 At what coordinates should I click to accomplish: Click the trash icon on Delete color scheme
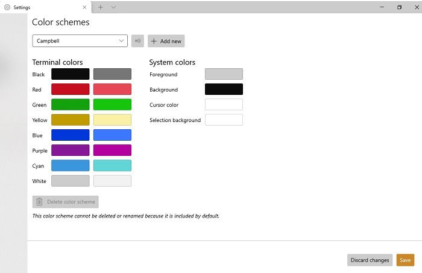[39, 202]
